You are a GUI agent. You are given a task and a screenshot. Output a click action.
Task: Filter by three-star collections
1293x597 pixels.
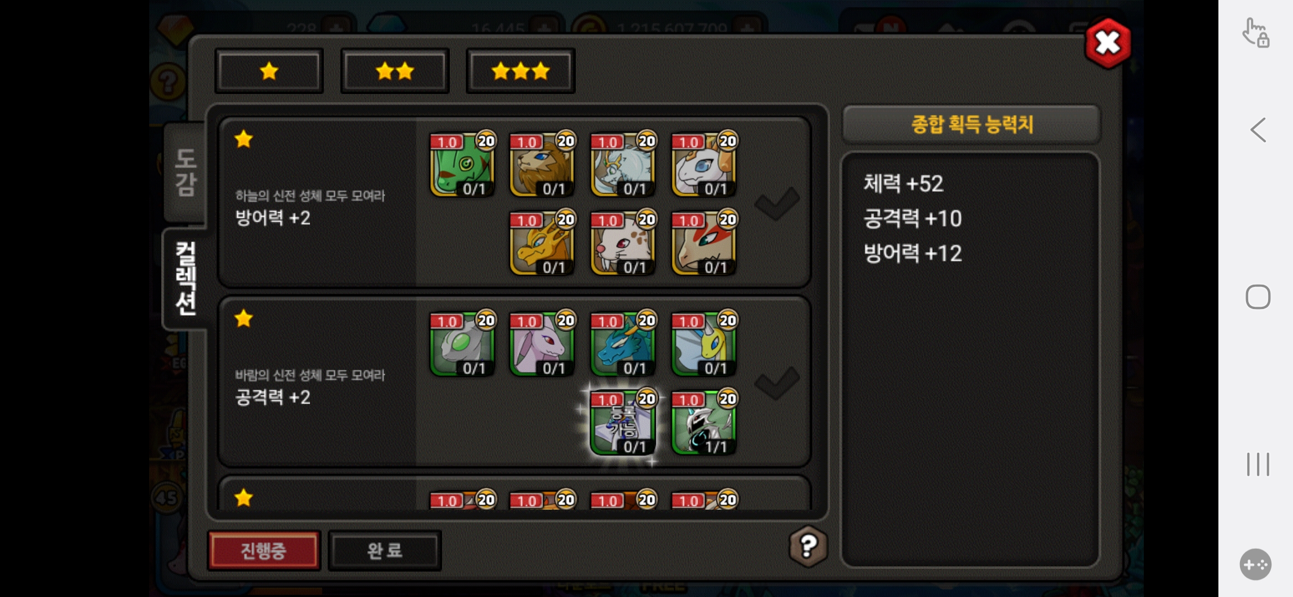(x=521, y=71)
